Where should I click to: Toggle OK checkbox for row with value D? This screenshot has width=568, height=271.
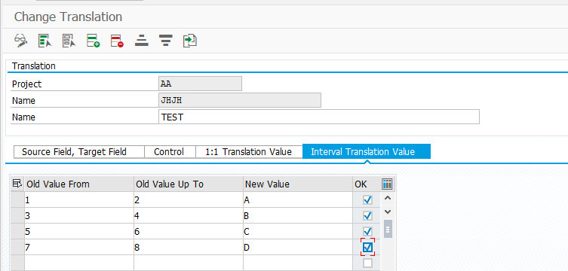coord(367,247)
